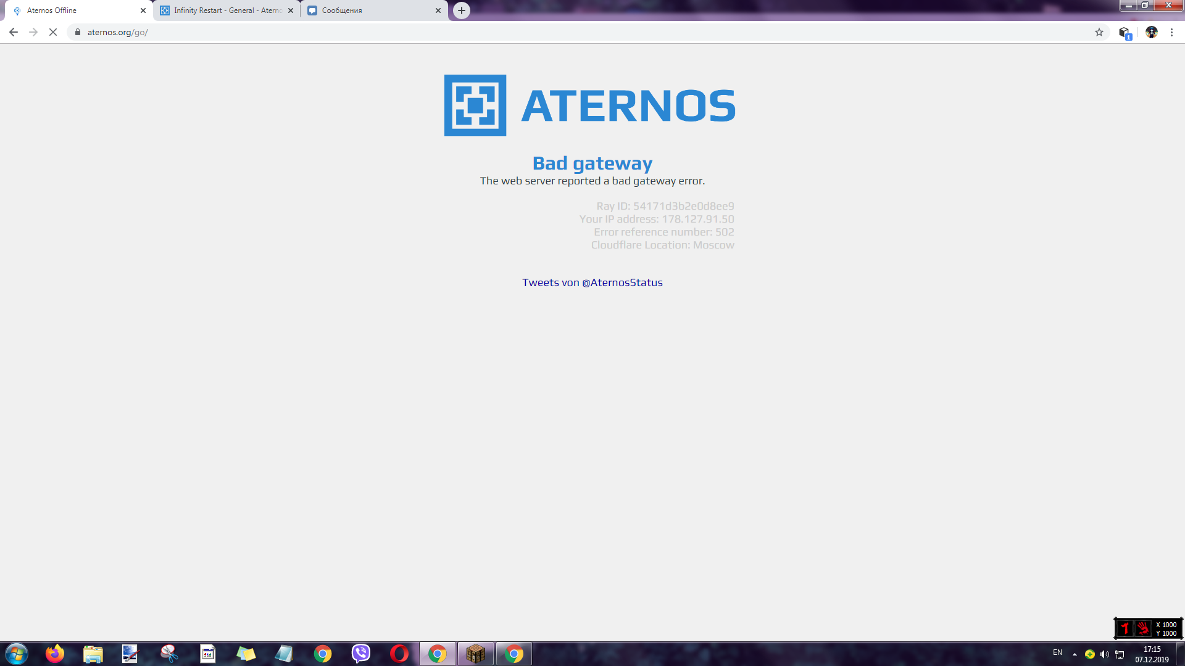Open the Chrome profile avatar
1185x666 pixels.
1152,32
